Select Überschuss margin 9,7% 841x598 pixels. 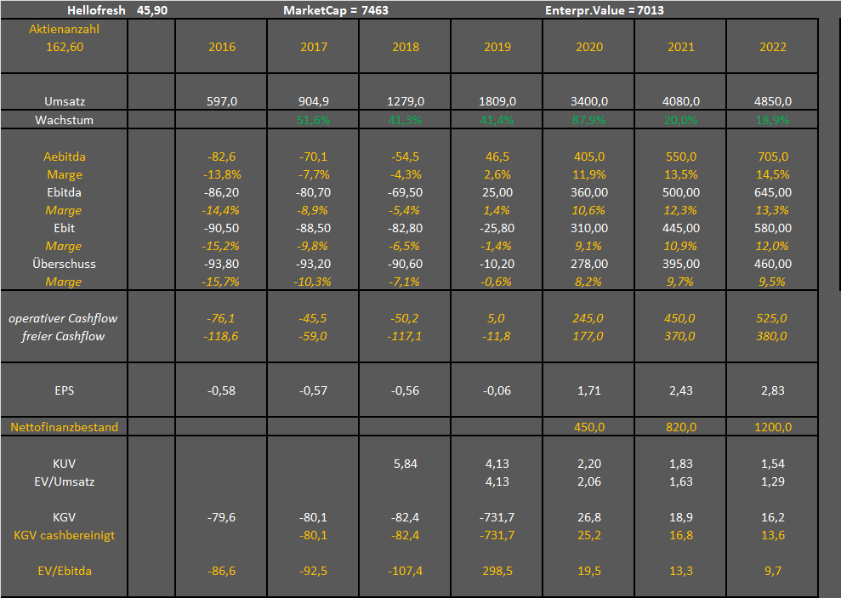(680, 282)
